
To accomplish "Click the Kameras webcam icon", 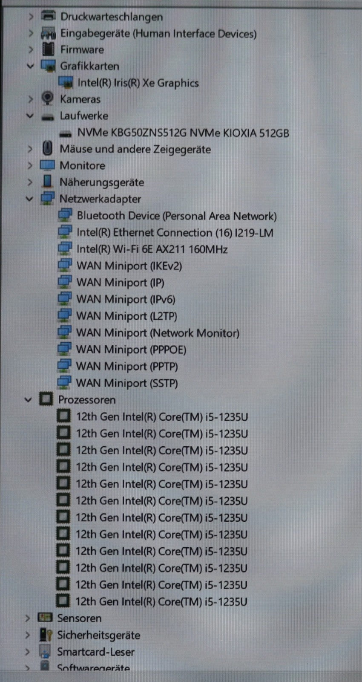I will 47,99.
